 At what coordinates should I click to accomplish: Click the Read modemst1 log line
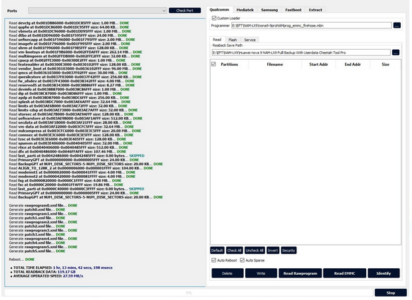coord(72,173)
